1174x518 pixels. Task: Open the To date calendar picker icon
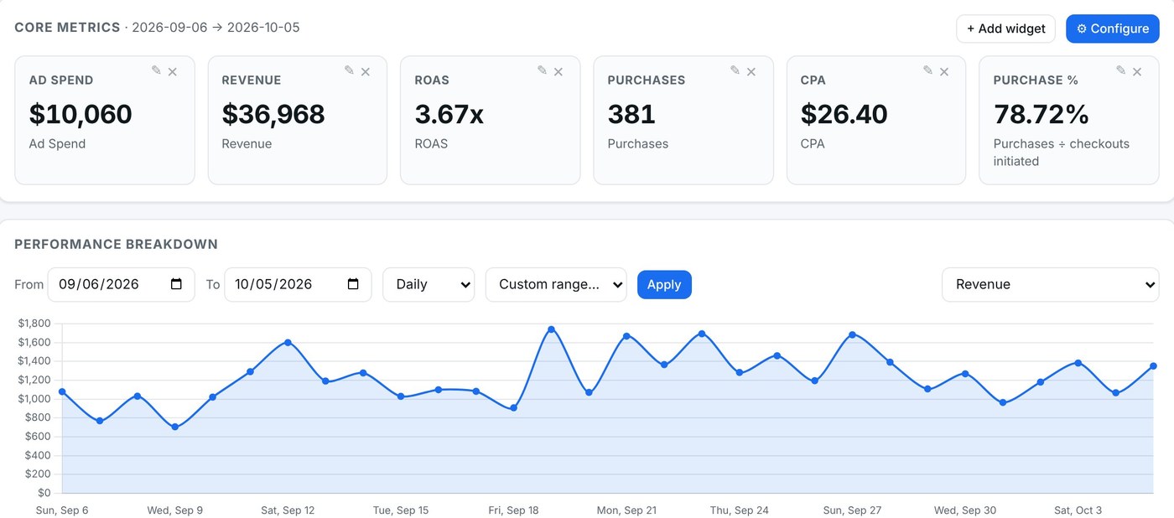(353, 284)
